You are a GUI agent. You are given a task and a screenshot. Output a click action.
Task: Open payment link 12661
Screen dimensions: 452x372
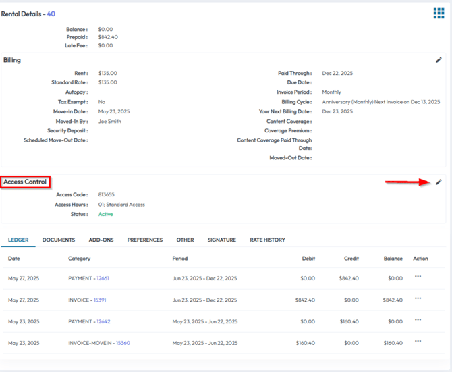(x=103, y=278)
